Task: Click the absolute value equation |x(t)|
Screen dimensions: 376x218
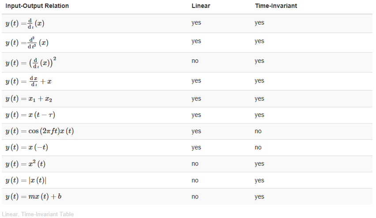Action: point(26,180)
